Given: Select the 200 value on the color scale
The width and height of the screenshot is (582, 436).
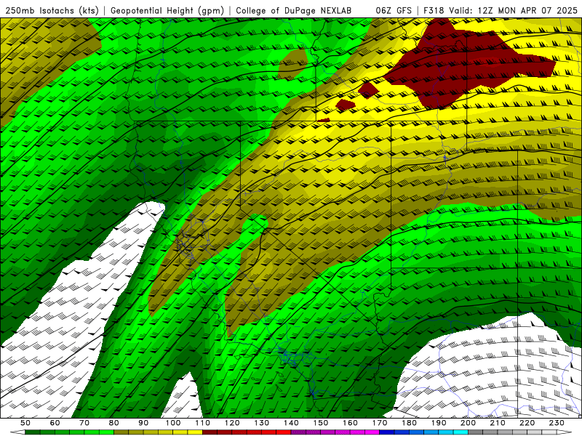Looking at the screenshot, I should [x=468, y=423].
